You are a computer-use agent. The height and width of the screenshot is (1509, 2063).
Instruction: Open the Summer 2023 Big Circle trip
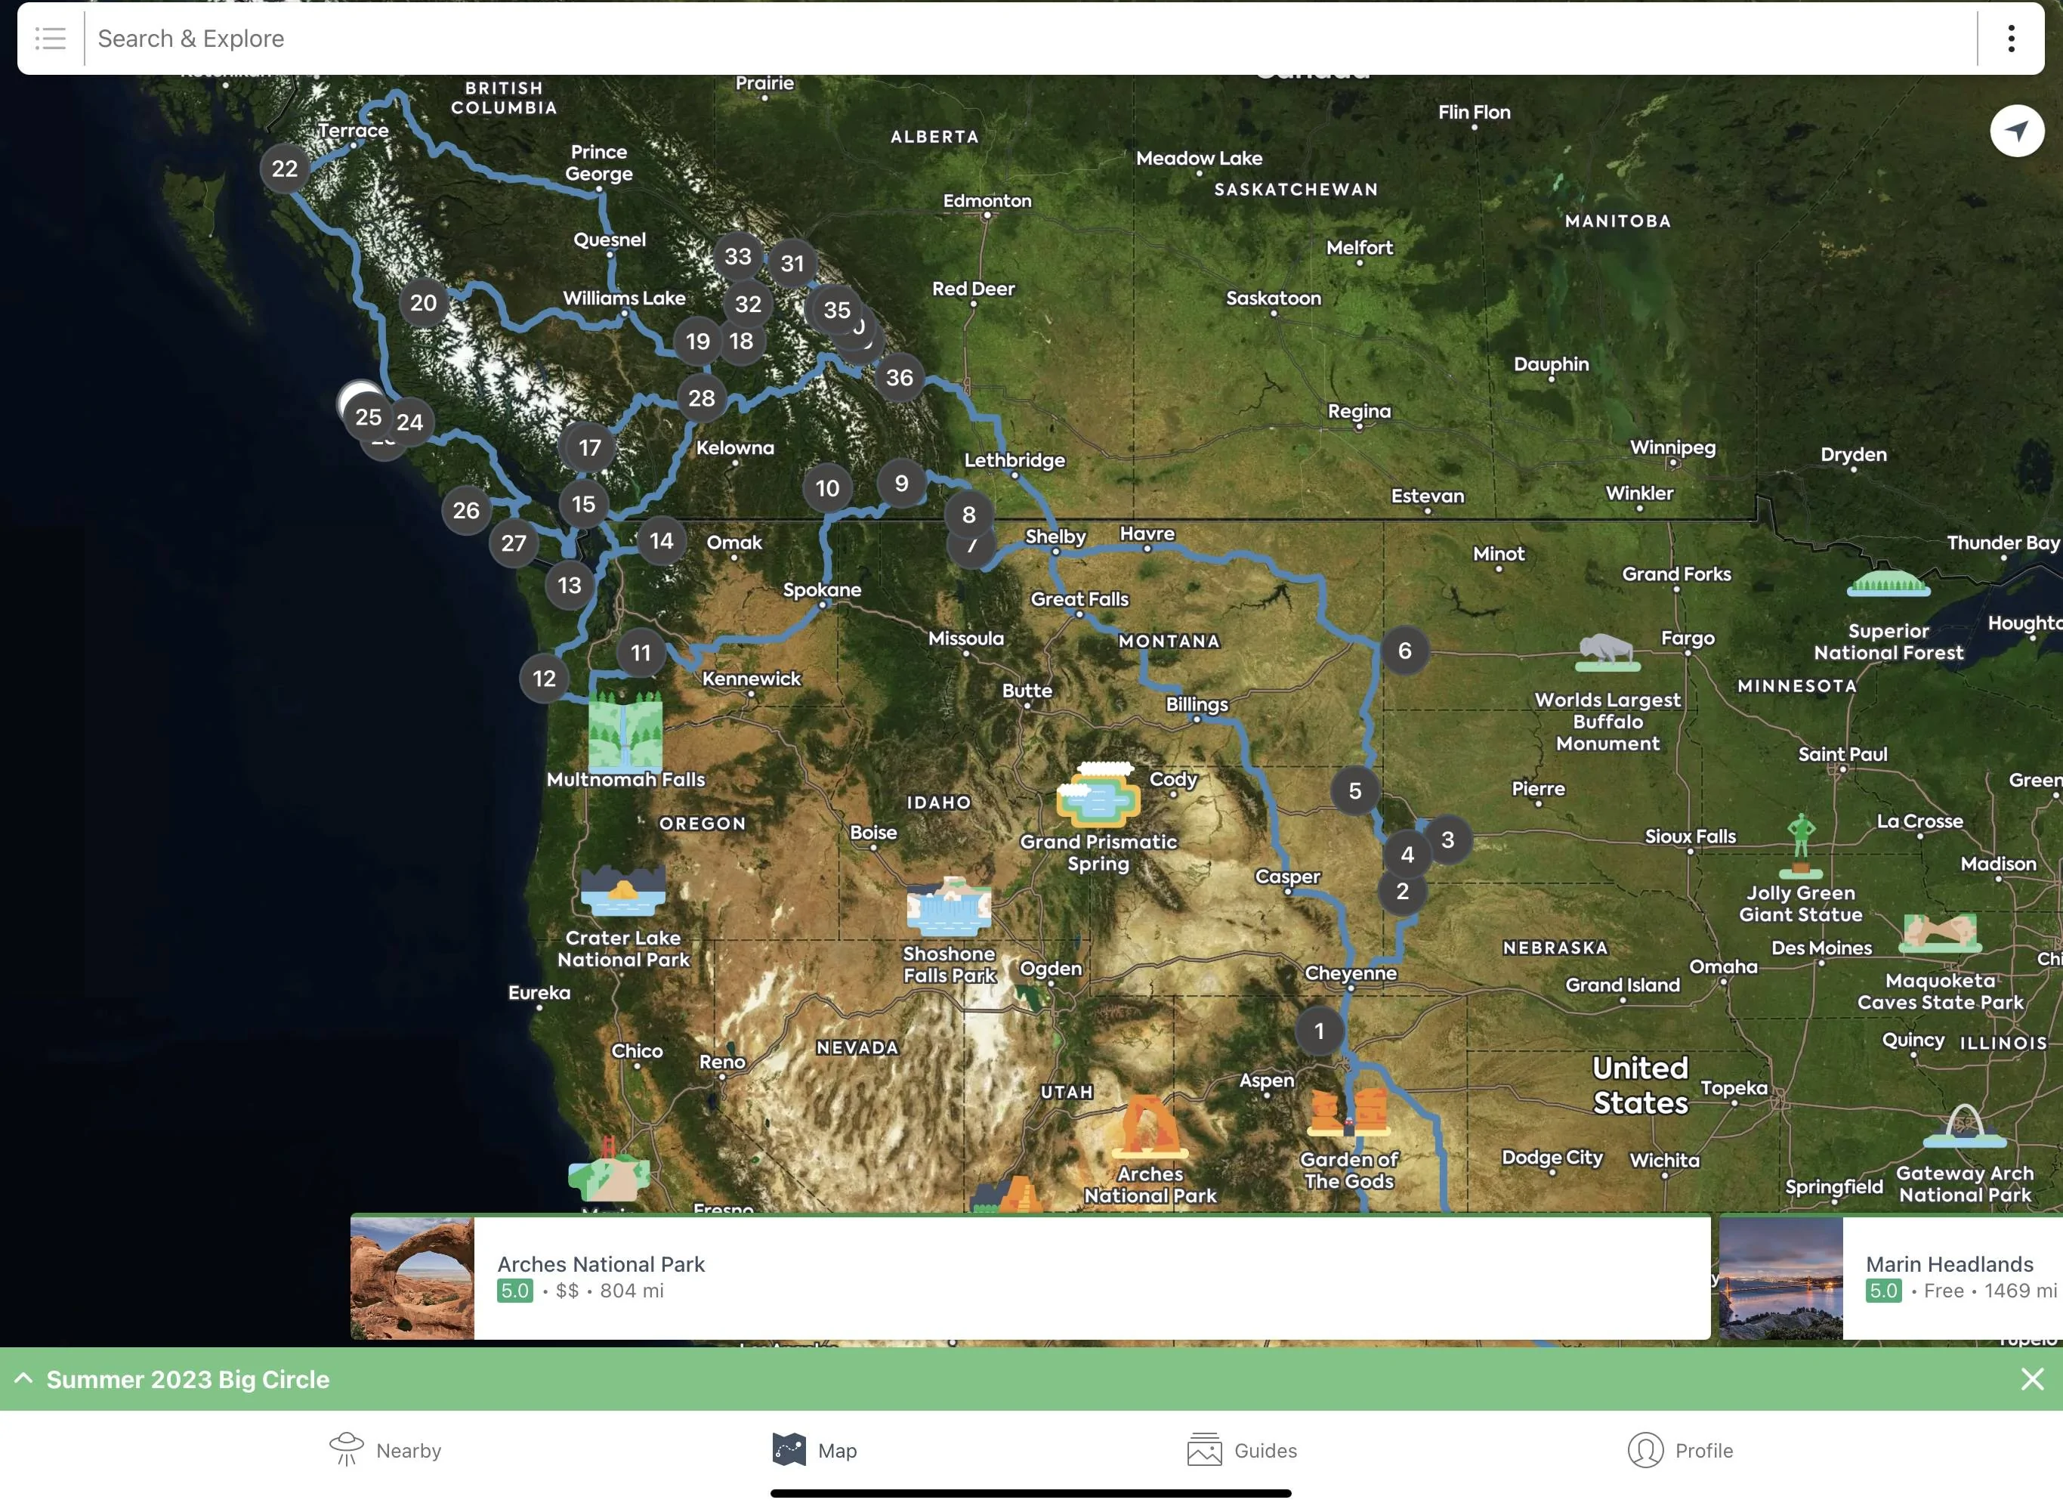pyautogui.click(x=188, y=1379)
